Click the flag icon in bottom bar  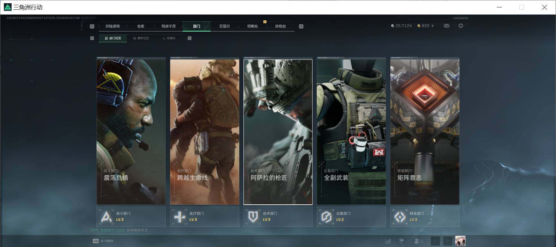click(x=401, y=241)
